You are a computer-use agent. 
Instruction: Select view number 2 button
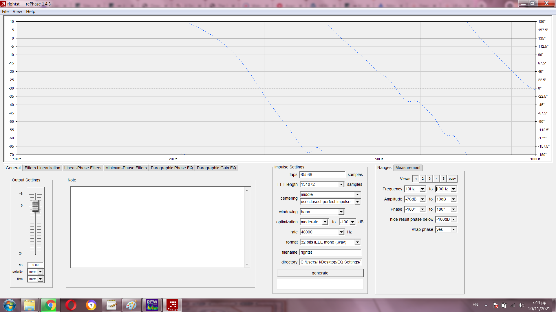pos(423,179)
